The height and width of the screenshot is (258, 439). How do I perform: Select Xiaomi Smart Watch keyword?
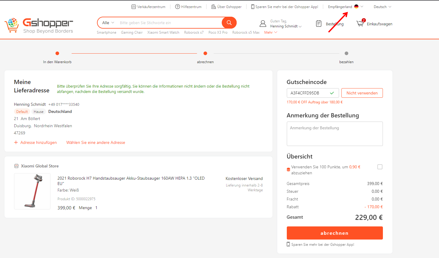click(163, 32)
